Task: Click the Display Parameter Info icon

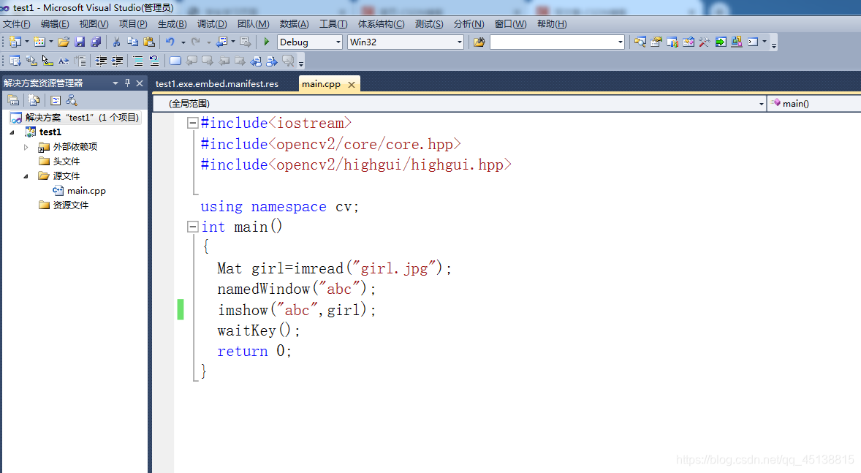Action: point(31,61)
